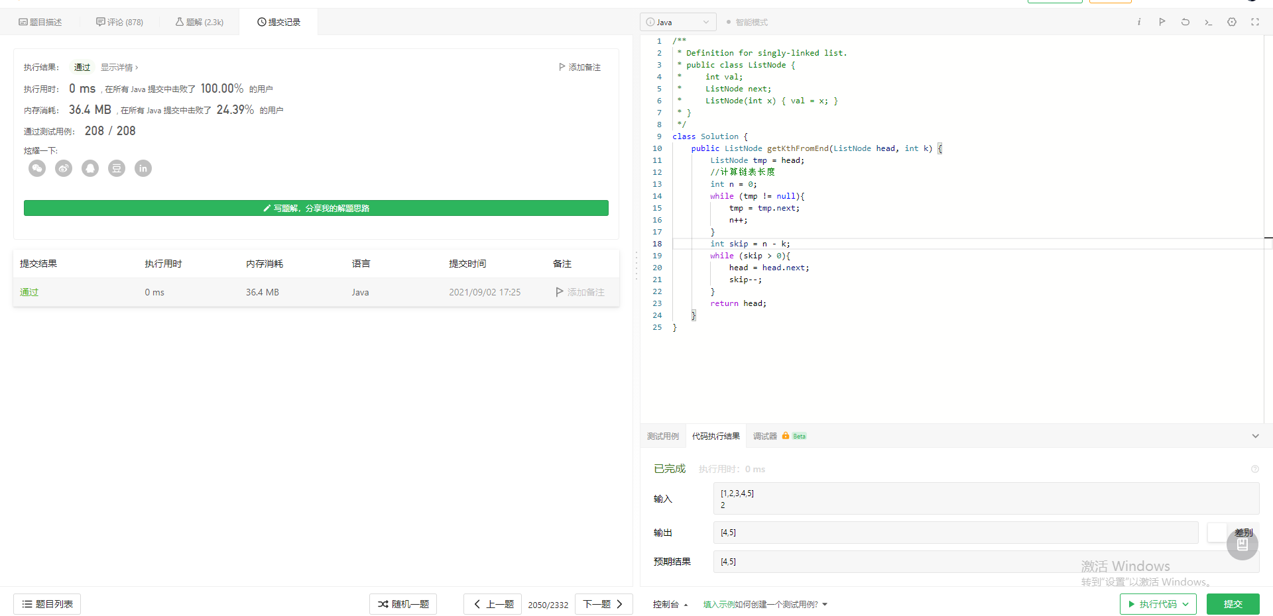Click the 提交时间 column header
The image size is (1273, 616).
point(467,264)
